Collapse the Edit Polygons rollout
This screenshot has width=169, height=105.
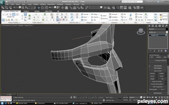point(158,68)
